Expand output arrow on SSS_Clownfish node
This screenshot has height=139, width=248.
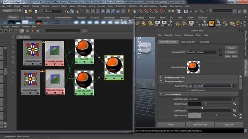(92, 93)
